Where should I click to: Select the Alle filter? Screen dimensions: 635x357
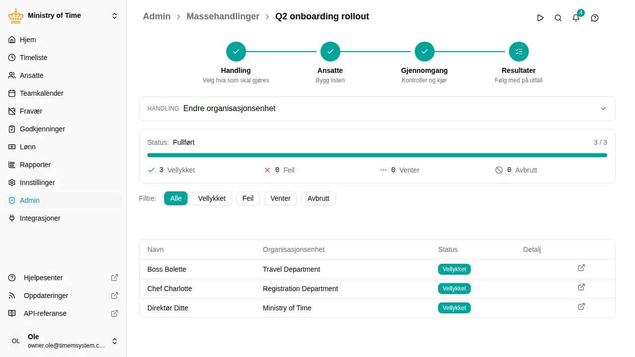176,198
